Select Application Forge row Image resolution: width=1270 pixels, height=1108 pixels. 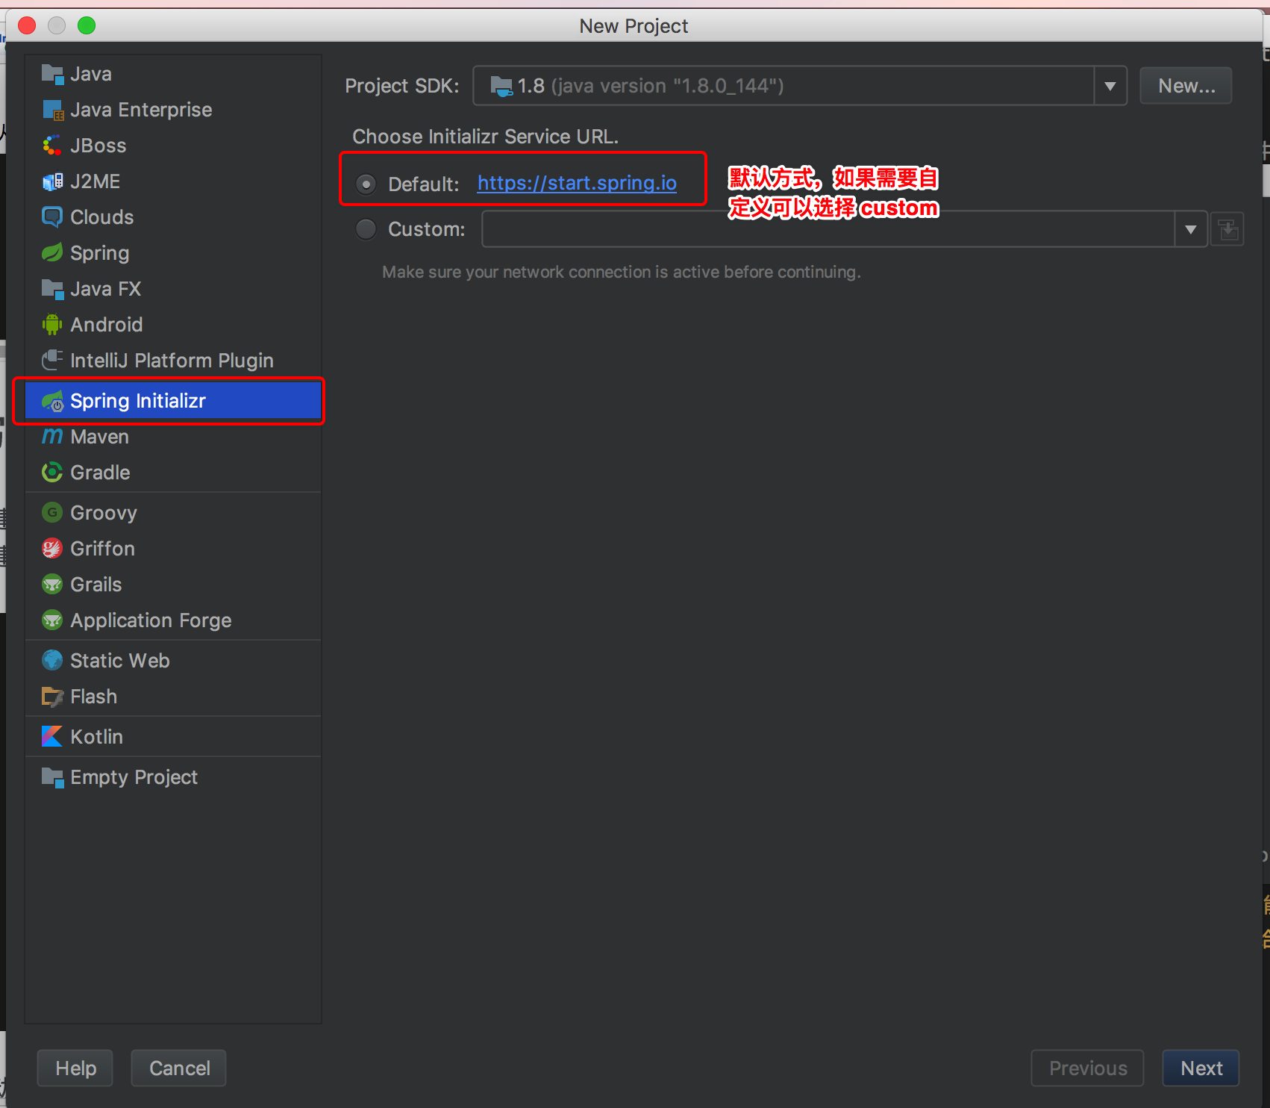tap(173, 620)
